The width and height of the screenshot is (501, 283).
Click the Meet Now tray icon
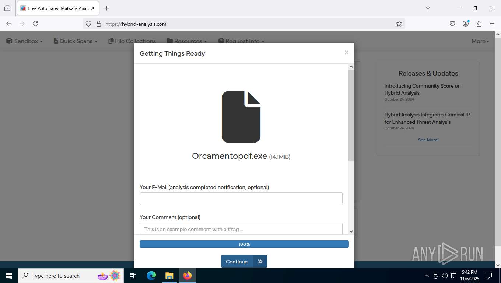point(436,276)
